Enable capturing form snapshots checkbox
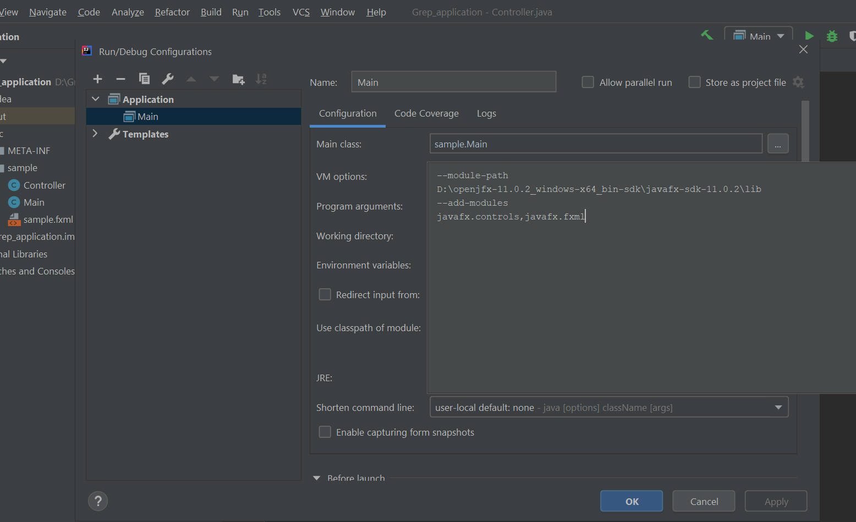Image resolution: width=856 pixels, height=522 pixels. click(325, 432)
